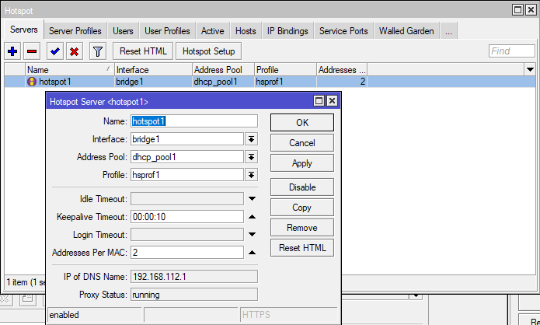Click the Hotspot Setup button
Image resolution: width=540 pixels, height=325 pixels.
207,51
